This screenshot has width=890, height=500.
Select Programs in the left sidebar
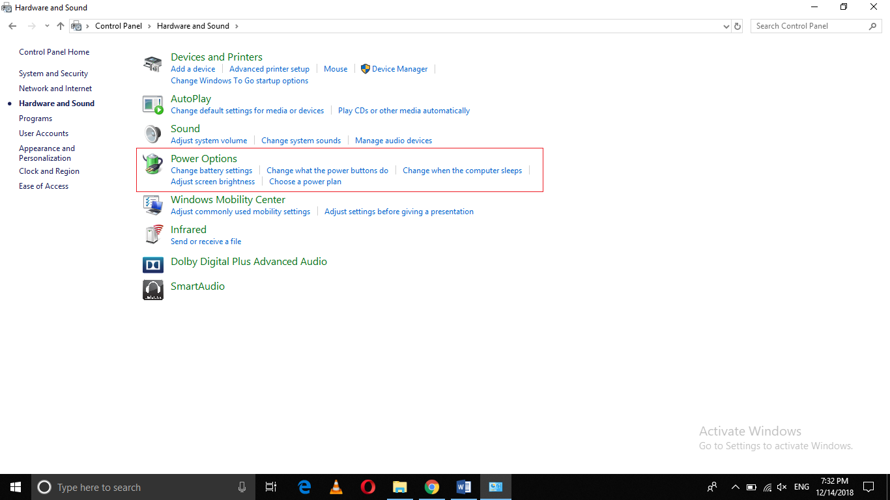point(35,118)
